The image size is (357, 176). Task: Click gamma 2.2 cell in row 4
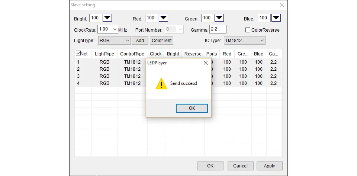point(273,83)
